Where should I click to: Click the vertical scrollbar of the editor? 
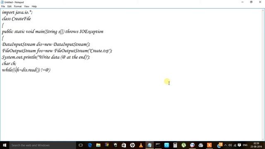(x=263, y=74)
